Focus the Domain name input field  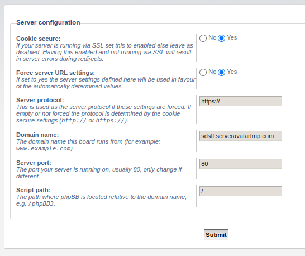point(241,136)
